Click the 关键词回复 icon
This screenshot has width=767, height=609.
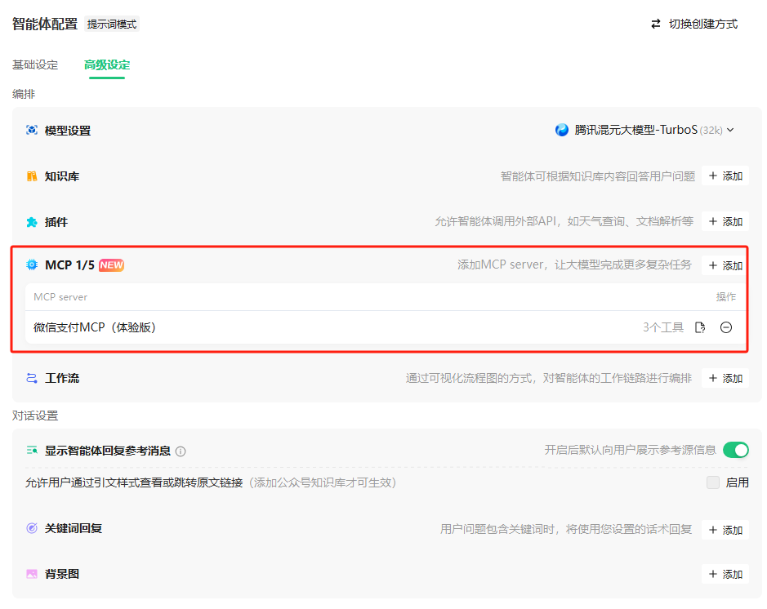[31, 529]
